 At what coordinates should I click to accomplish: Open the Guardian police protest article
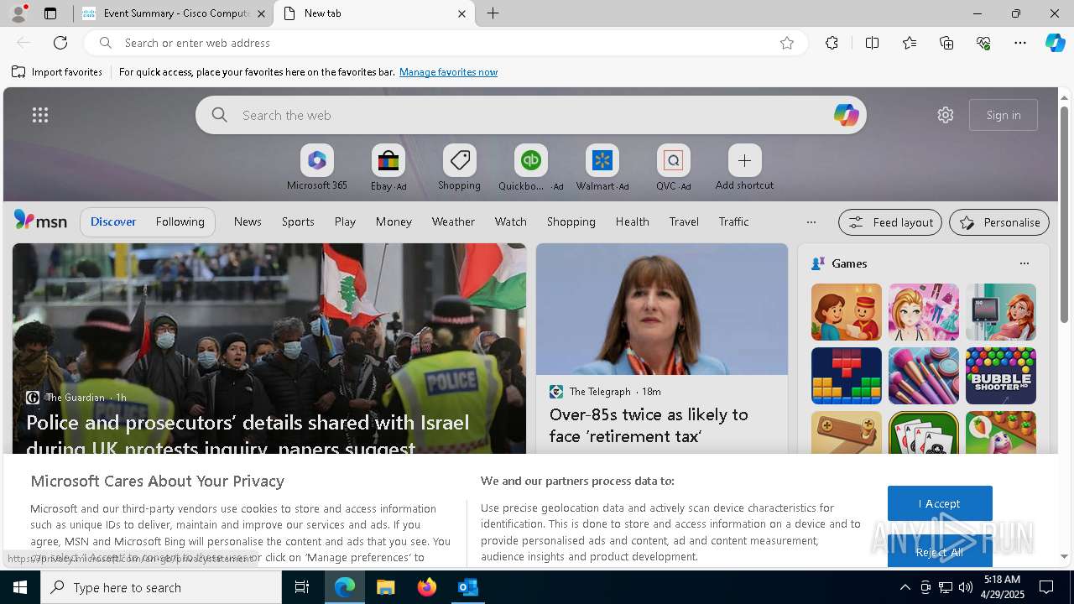click(x=248, y=435)
